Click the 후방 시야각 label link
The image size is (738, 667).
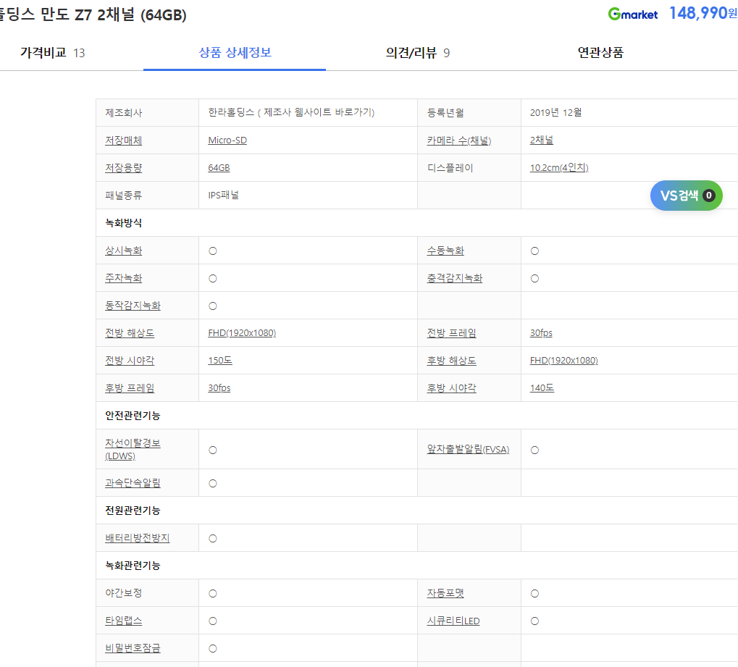(x=451, y=388)
